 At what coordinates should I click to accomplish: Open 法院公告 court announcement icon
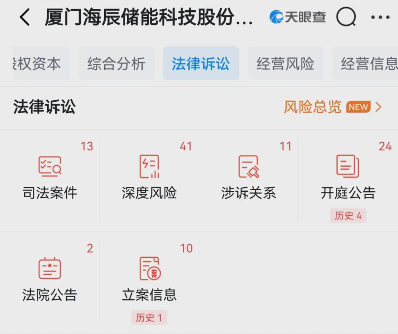click(50, 269)
